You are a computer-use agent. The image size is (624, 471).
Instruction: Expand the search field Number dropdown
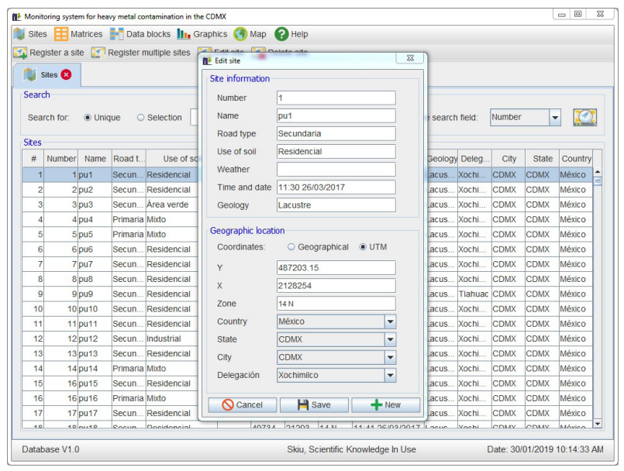click(555, 118)
